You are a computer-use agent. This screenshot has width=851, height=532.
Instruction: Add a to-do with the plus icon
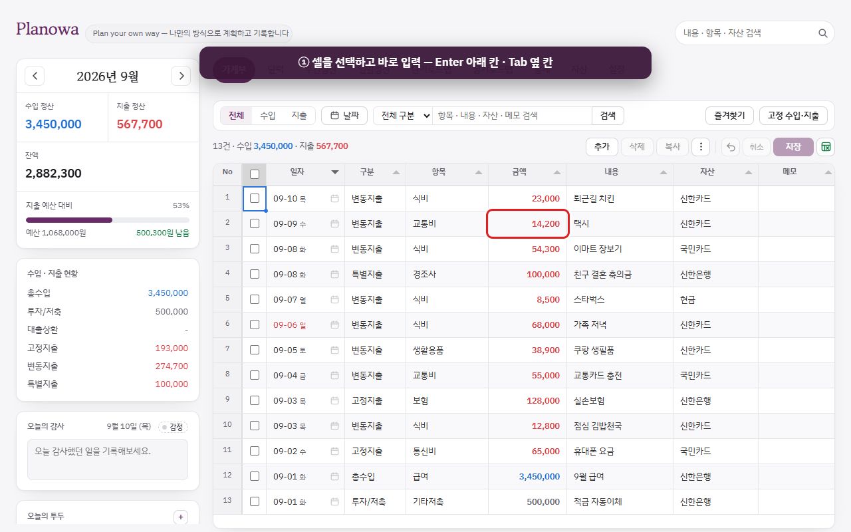pyautogui.click(x=180, y=517)
